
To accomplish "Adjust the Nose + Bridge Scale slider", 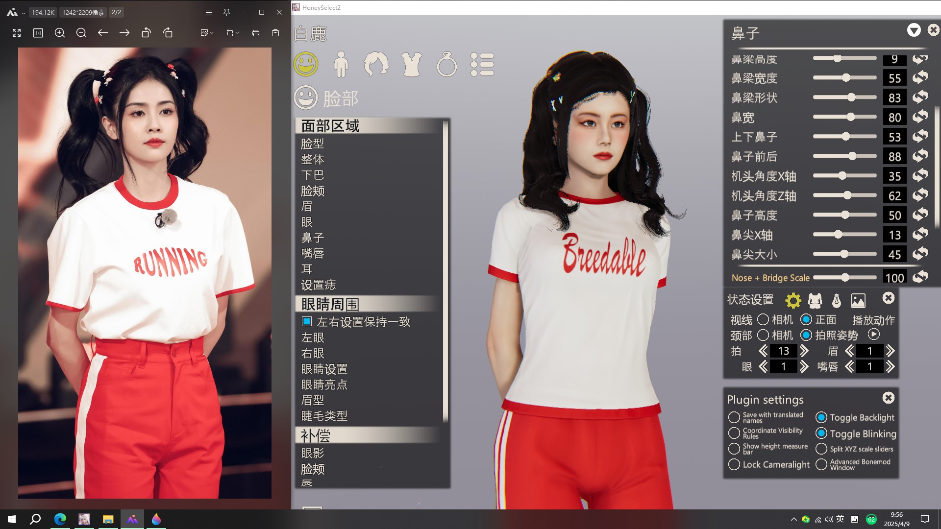I will pos(845,278).
